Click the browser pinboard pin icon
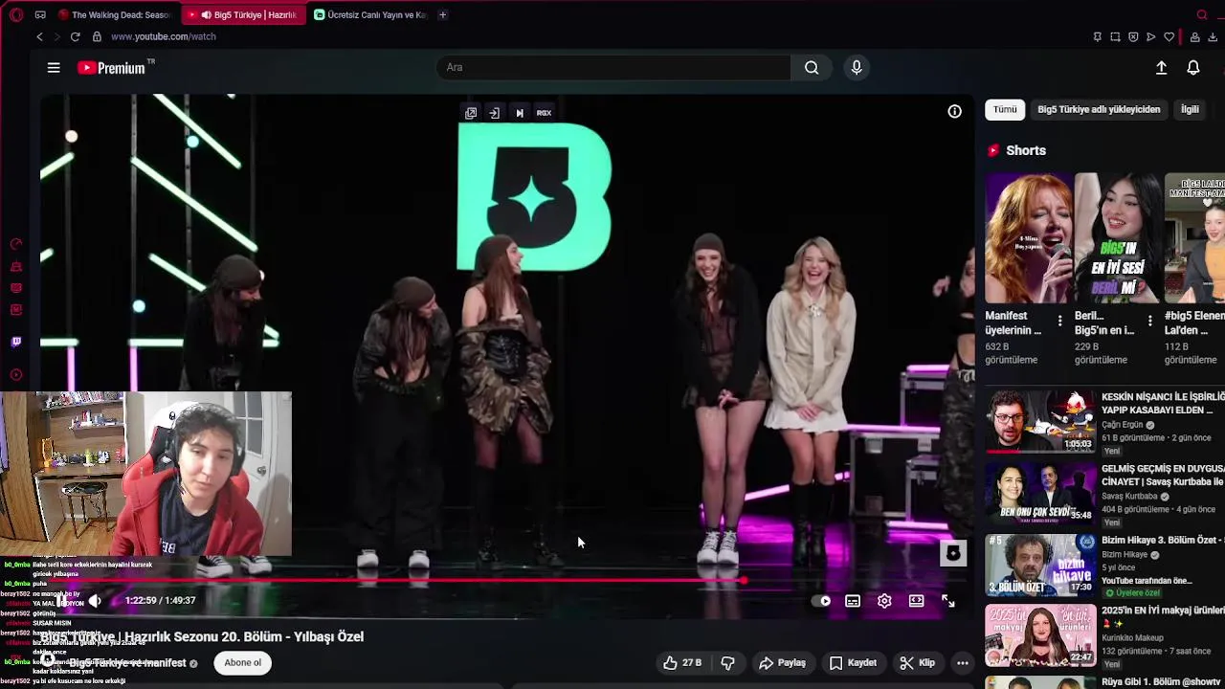The height and width of the screenshot is (689, 1225). tap(1097, 36)
